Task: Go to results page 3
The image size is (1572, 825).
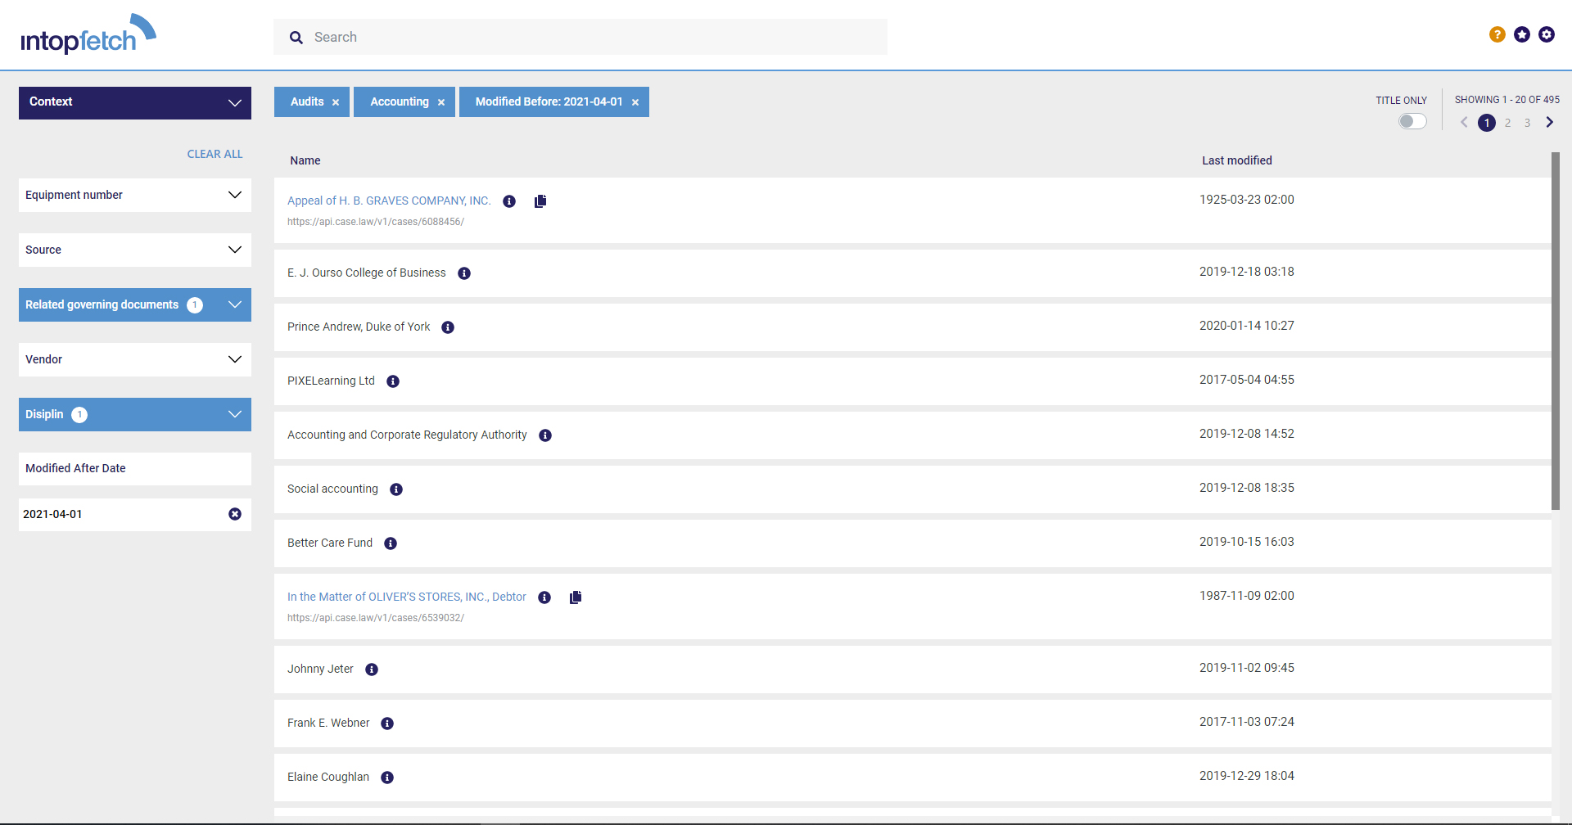Action: [1527, 123]
